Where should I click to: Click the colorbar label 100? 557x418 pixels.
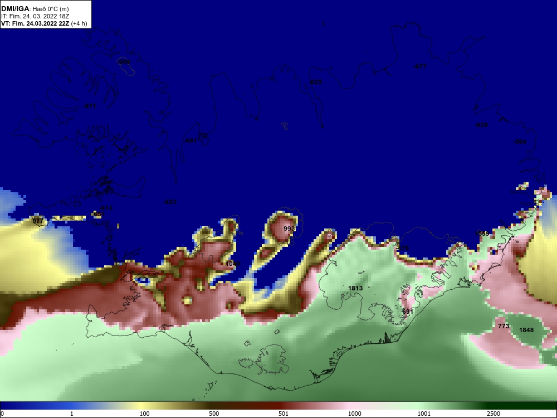[x=144, y=414]
